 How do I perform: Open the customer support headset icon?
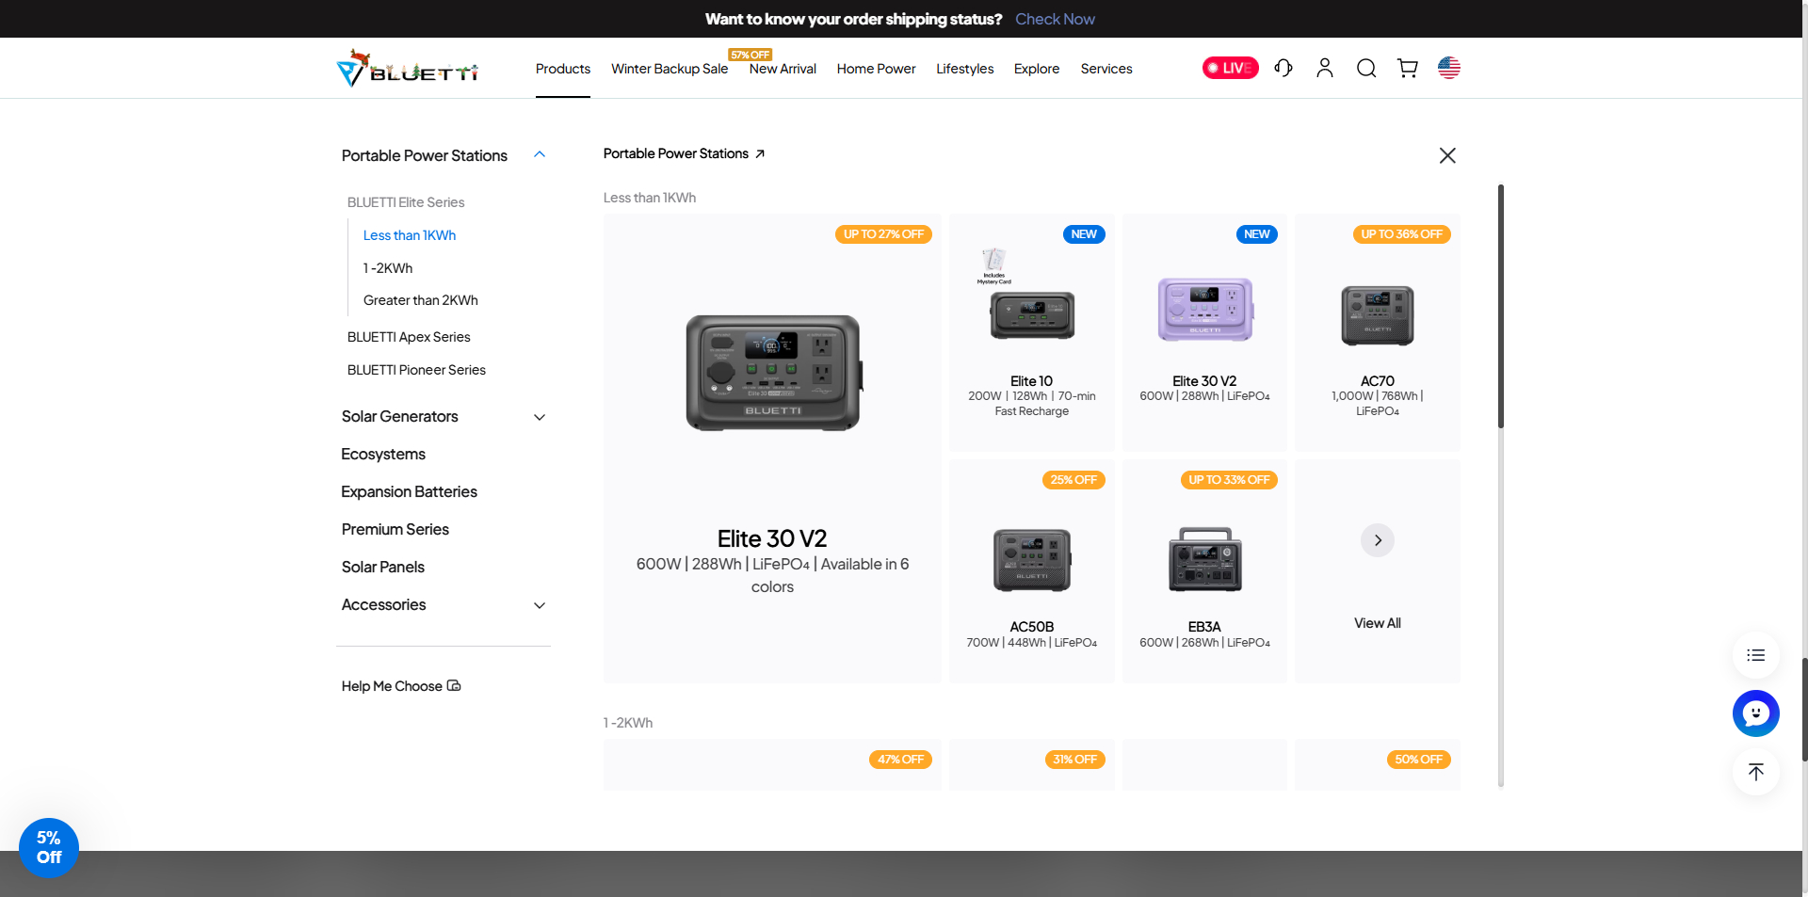click(x=1283, y=68)
